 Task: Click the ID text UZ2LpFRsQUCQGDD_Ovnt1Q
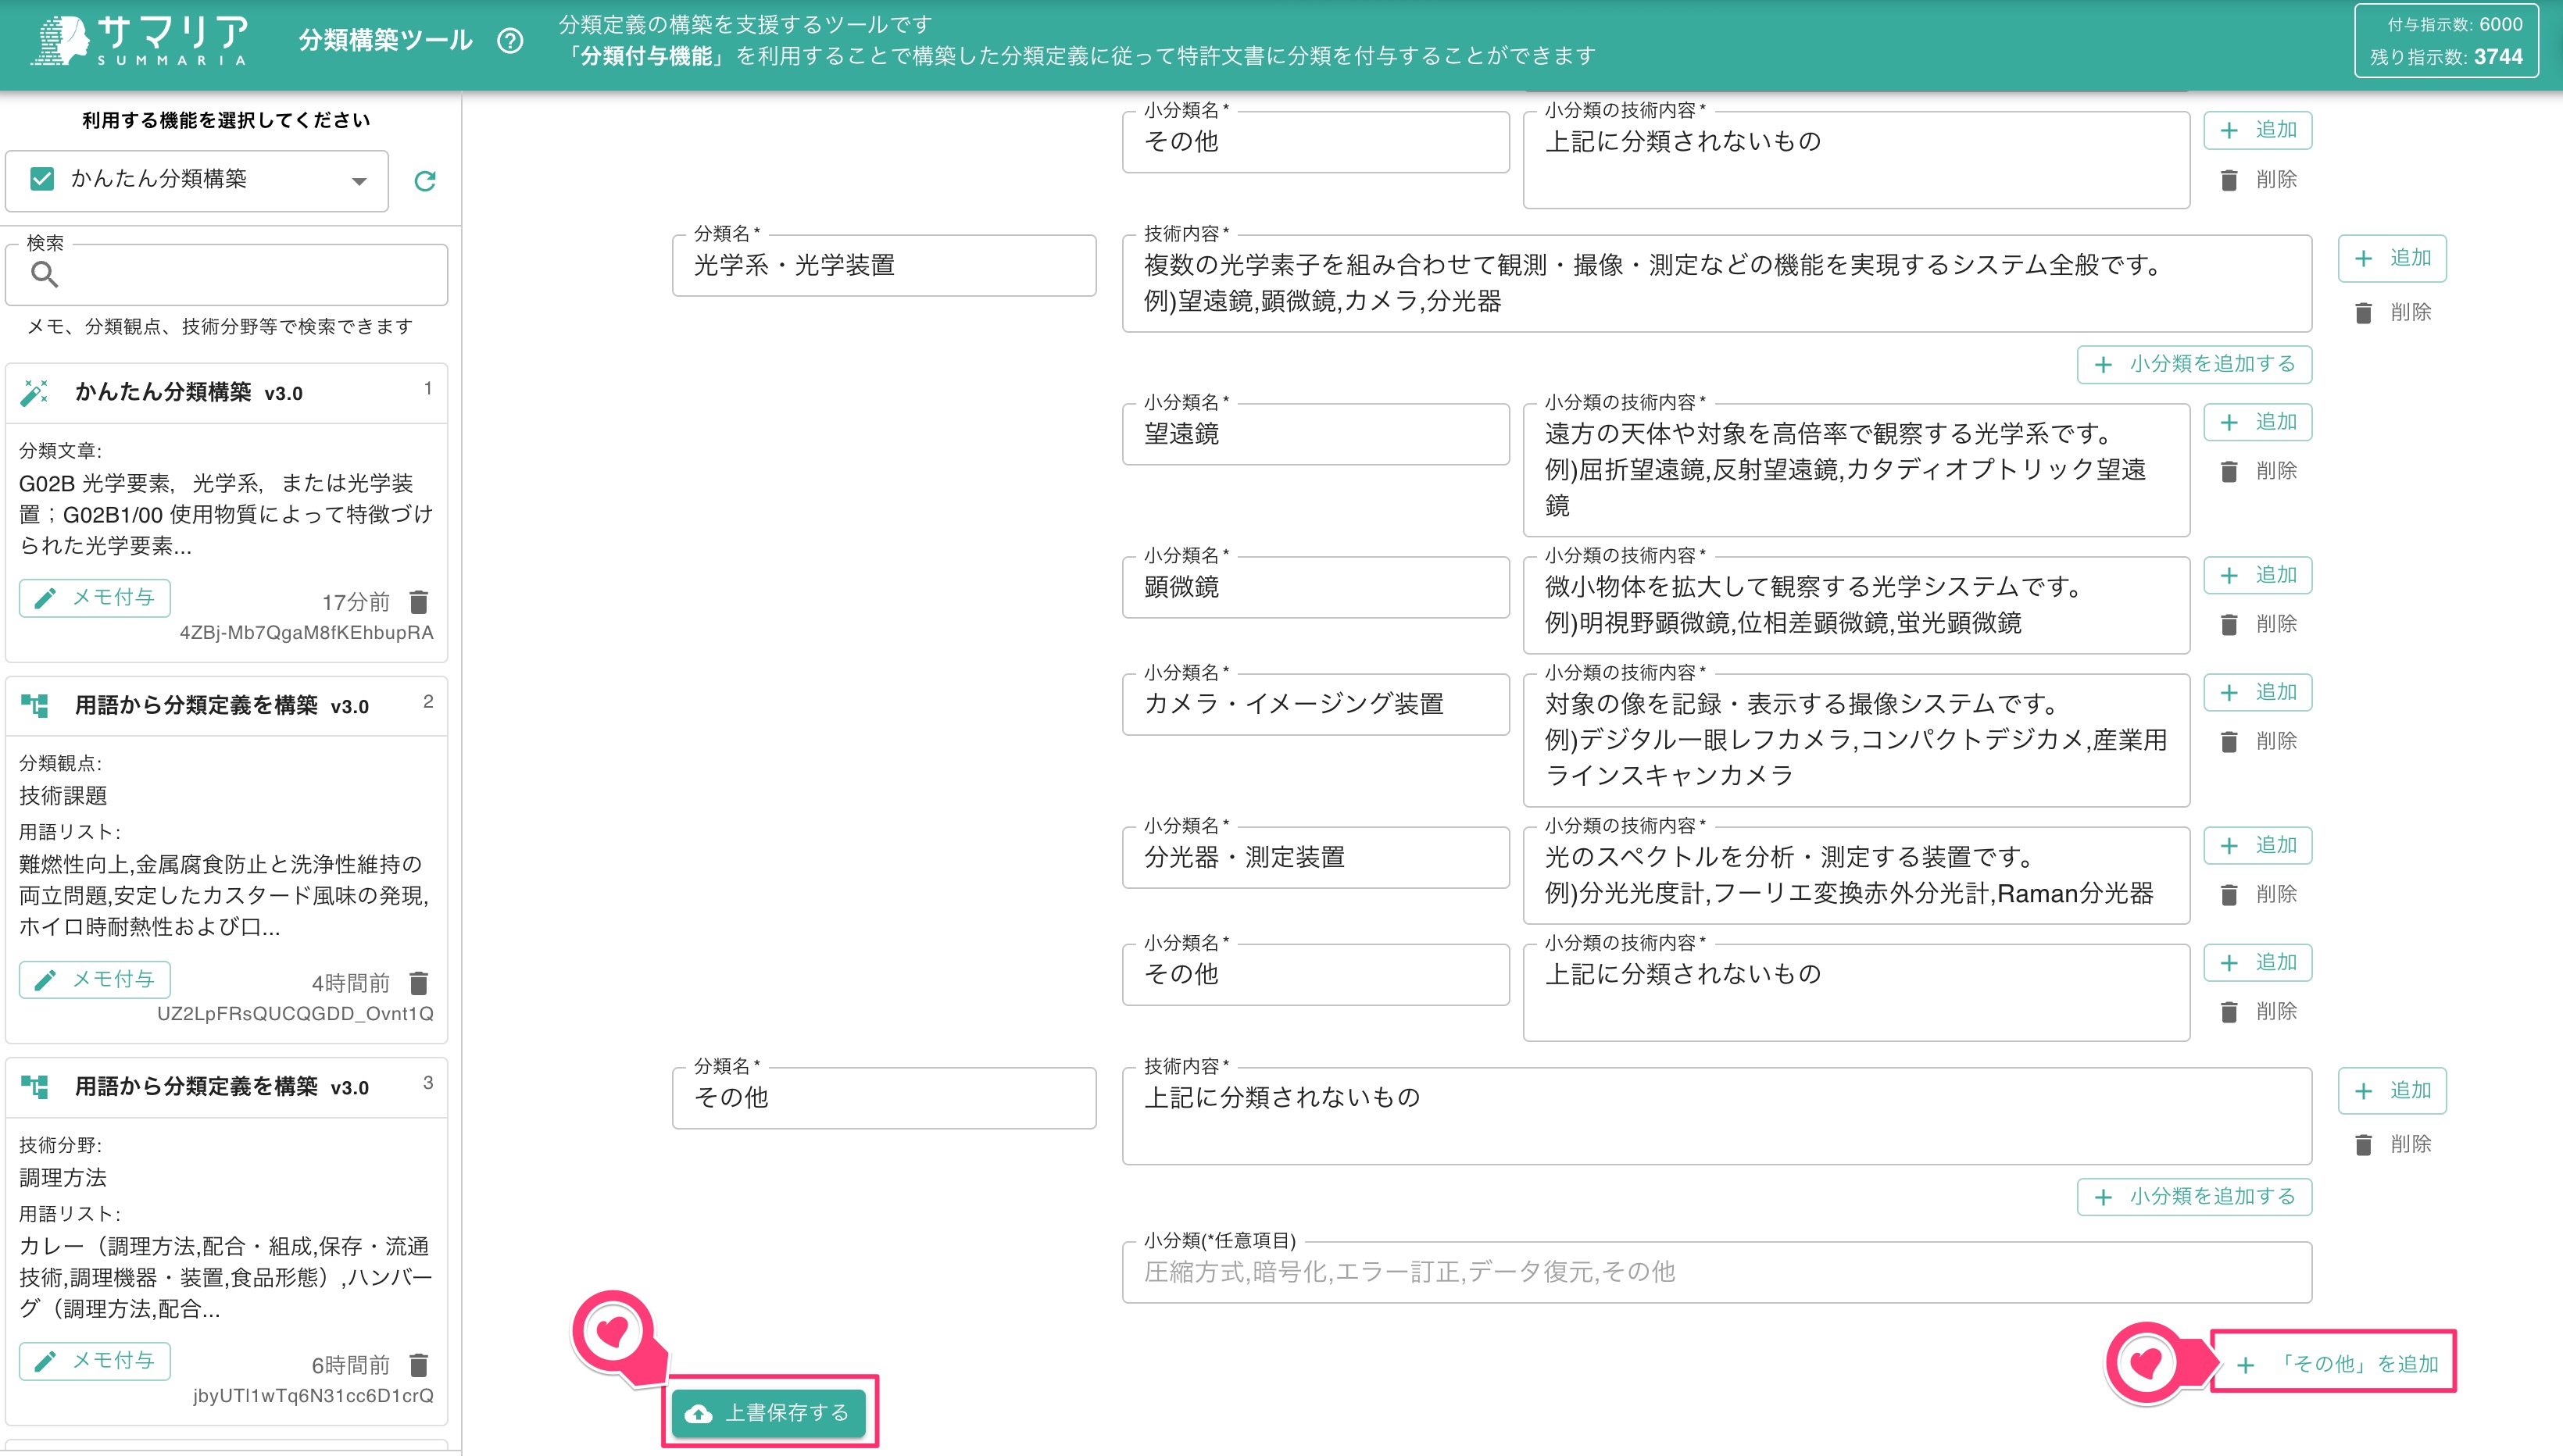(x=295, y=1014)
